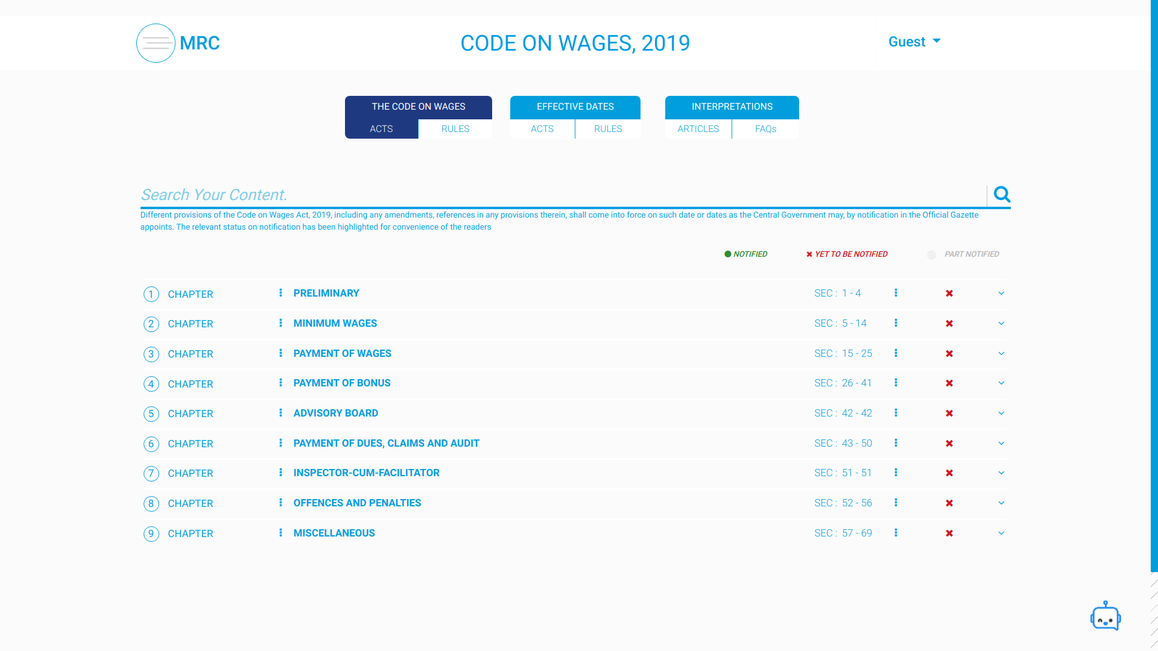Click the EFFECTIVE DATES header tab

point(575,107)
